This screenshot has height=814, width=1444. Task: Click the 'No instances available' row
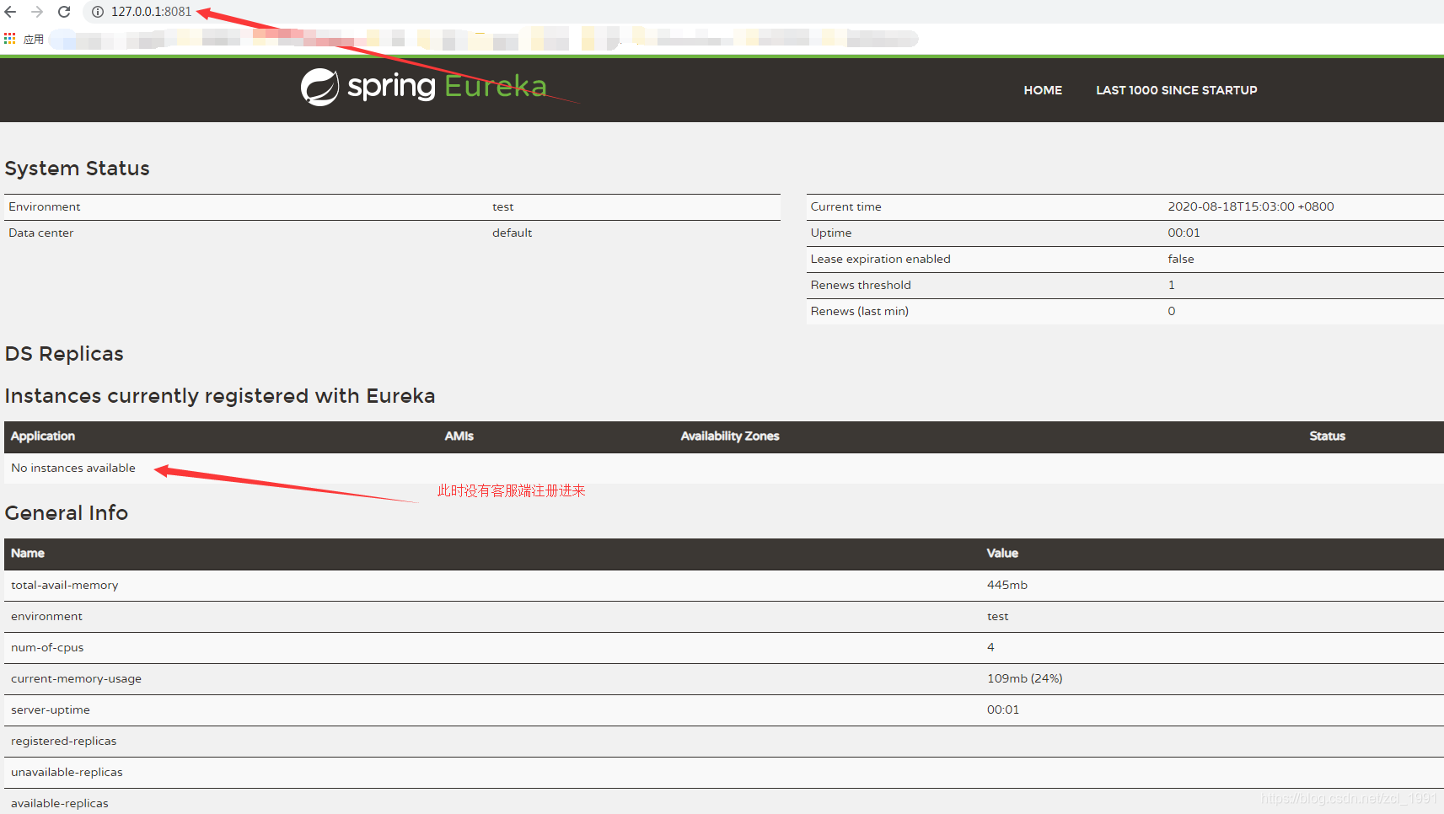point(724,468)
